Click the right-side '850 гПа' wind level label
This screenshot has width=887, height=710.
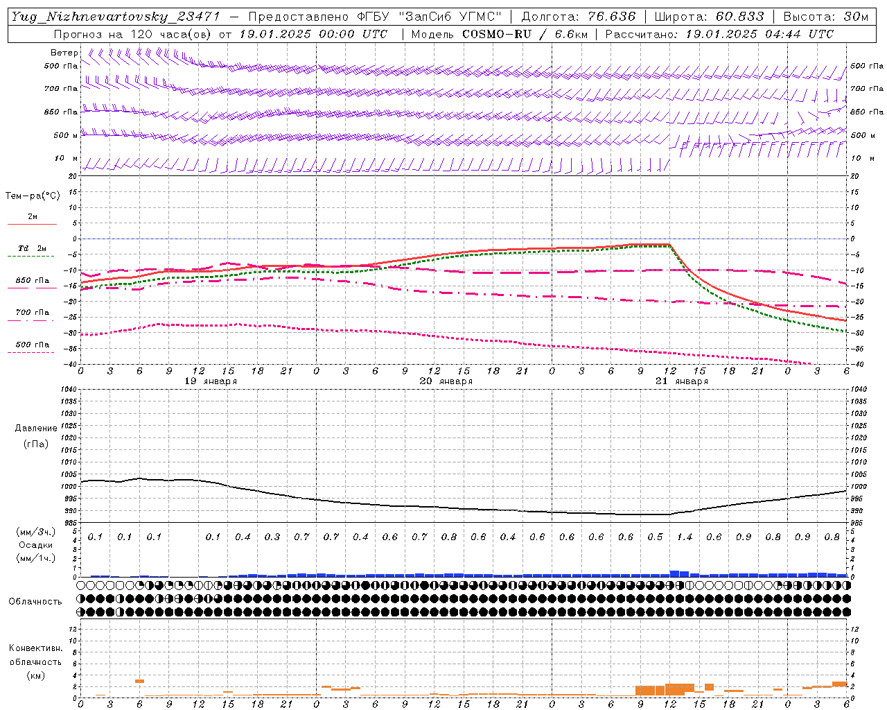(867, 112)
